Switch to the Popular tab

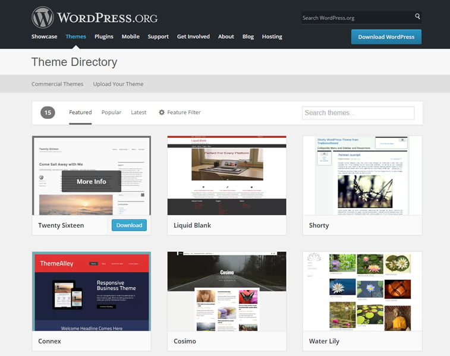(111, 112)
